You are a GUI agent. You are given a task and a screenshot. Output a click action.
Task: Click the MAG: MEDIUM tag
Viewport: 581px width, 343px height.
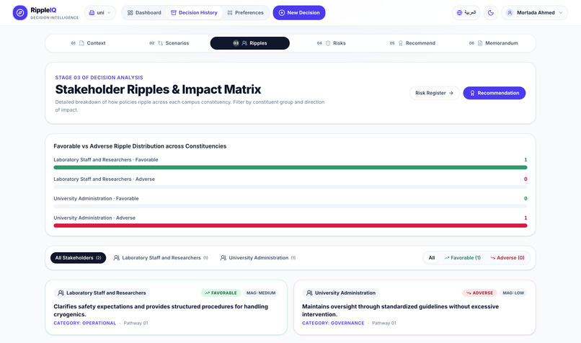[x=261, y=293]
